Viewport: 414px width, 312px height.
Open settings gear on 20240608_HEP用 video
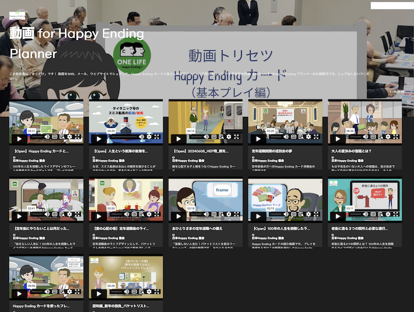click(229, 136)
